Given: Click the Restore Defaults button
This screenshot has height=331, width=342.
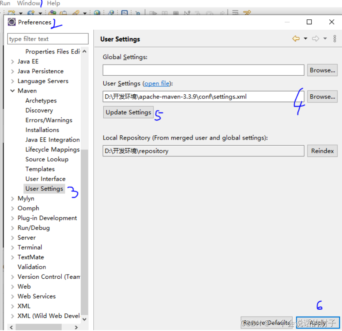Looking at the screenshot, I should point(267,322).
